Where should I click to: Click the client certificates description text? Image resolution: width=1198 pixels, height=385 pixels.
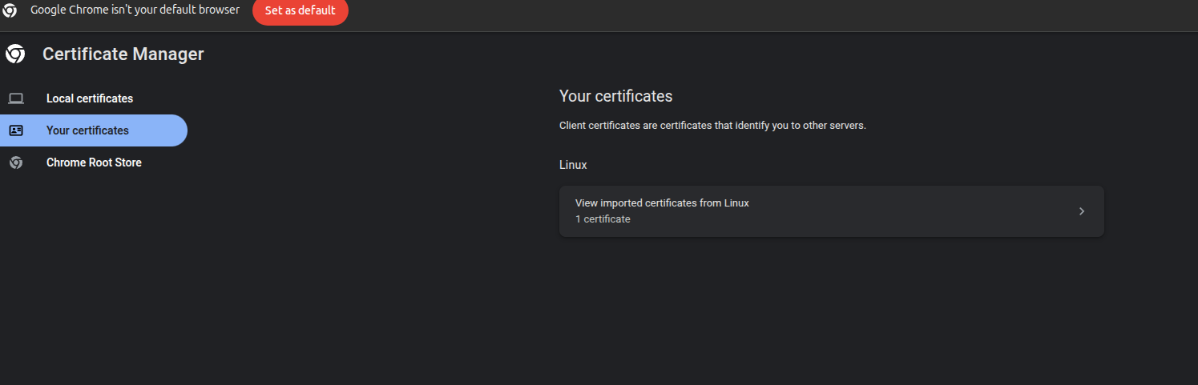712,126
